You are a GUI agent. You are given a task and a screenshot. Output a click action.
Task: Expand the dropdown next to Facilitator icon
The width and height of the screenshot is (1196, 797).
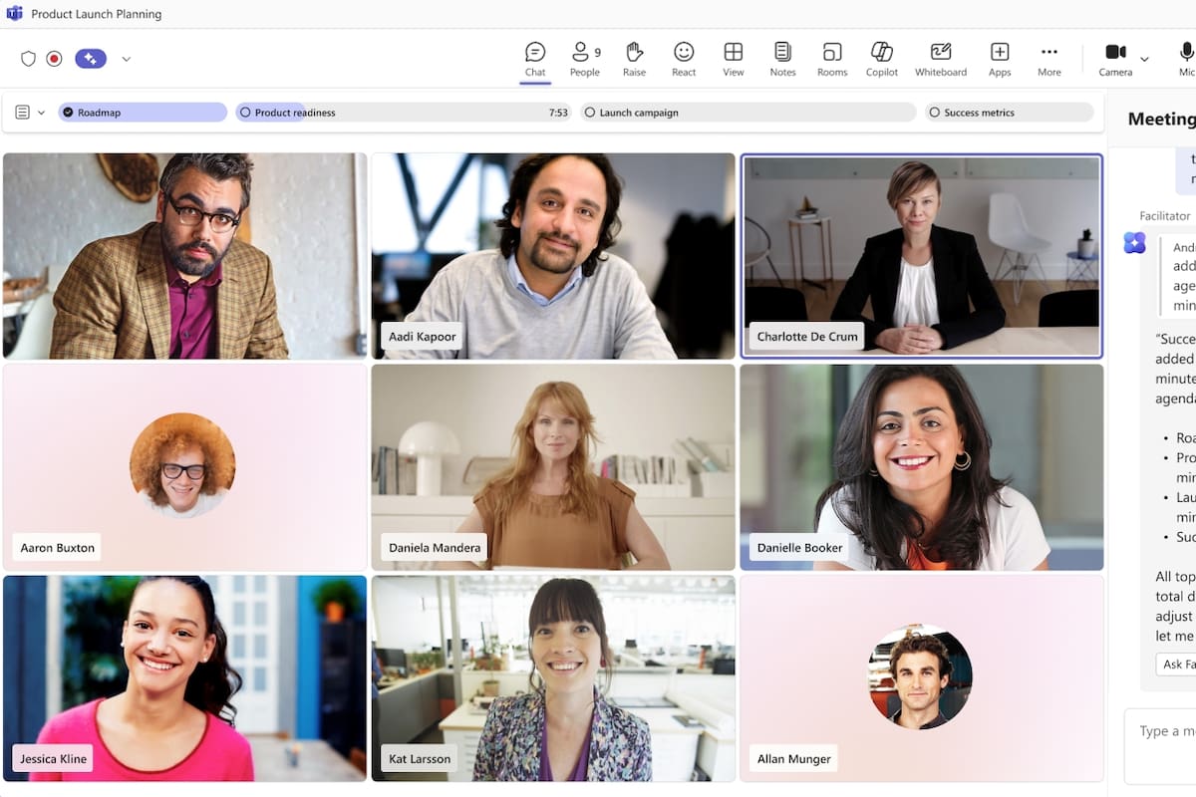click(x=127, y=59)
